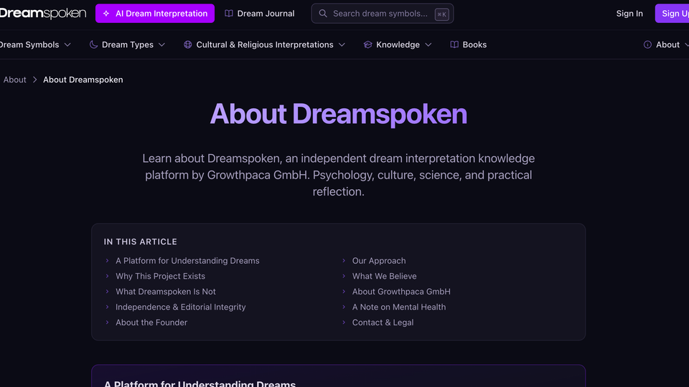The height and width of the screenshot is (387, 689).
Task: Click the book icon beside Dream Journal
Action: click(x=229, y=14)
